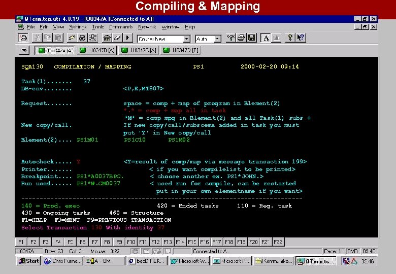Click the Paste clipboard icon
Image resolution: width=396 pixels, height=274 pixels.
(58, 38)
